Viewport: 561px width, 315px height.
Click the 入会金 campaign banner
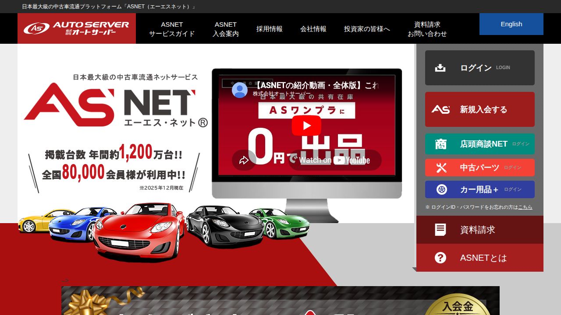(280, 301)
